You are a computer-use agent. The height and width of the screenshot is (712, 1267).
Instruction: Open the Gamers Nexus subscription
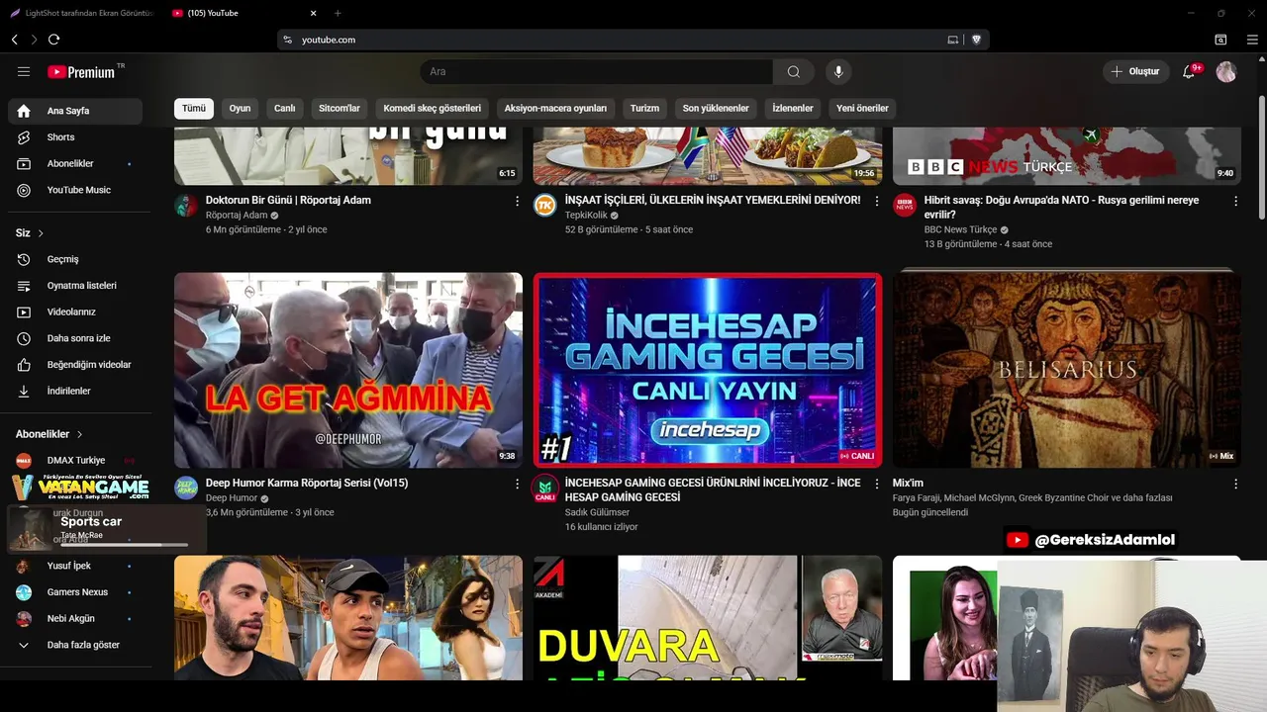point(75,592)
